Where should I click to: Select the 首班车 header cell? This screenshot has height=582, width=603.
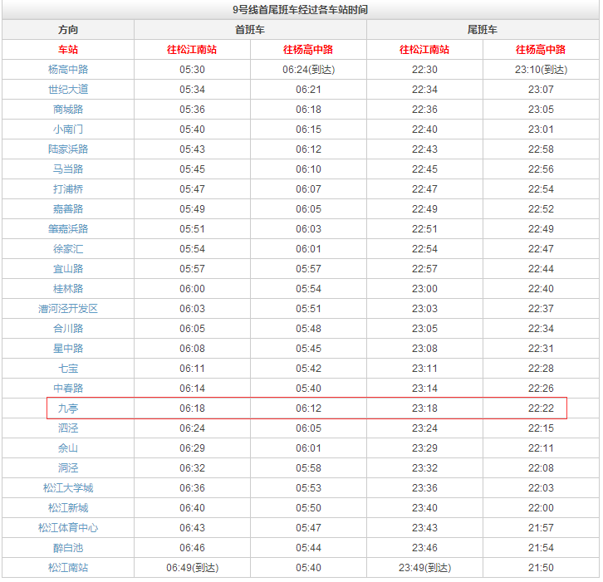(x=250, y=30)
